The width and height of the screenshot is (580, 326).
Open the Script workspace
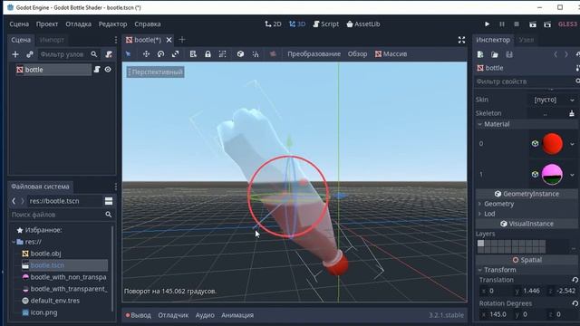coord(326,24)
